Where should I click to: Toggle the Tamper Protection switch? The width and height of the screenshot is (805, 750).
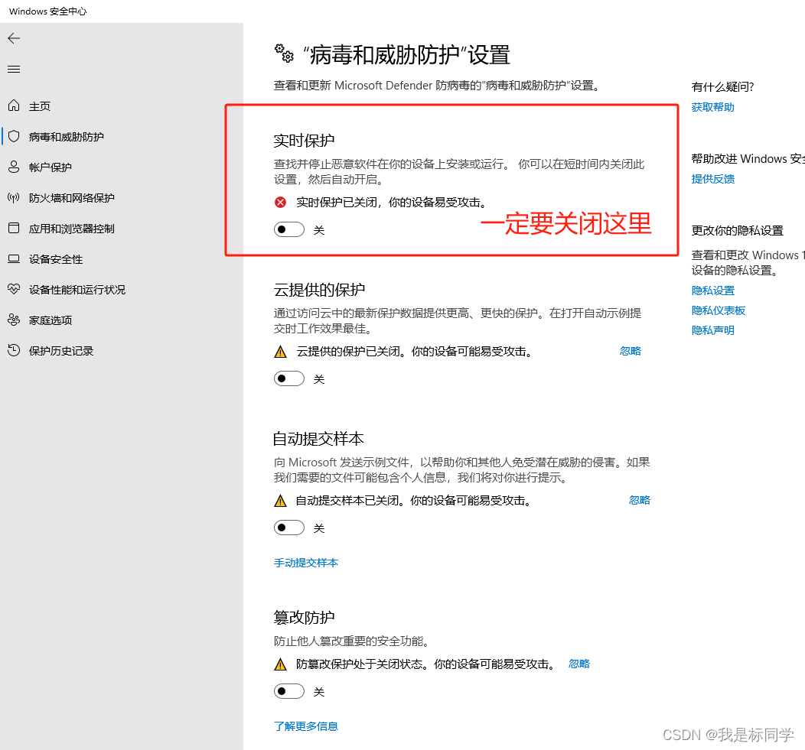pos(289,691)
